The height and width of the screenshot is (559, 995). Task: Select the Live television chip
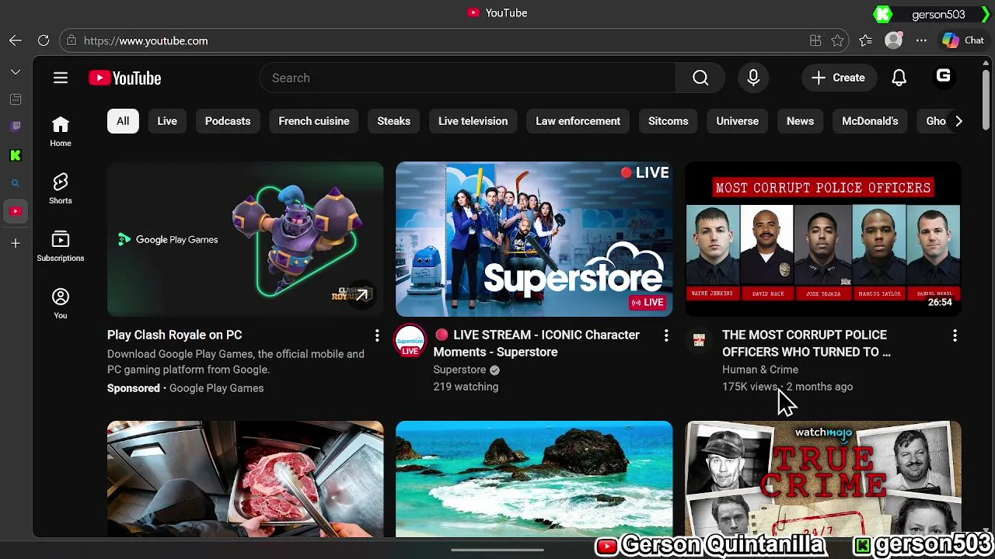point(473,121)
